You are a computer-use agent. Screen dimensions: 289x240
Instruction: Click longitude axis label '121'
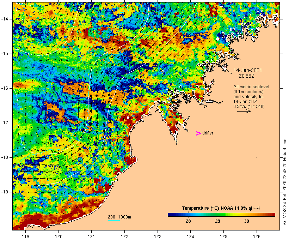pos(91,236)
